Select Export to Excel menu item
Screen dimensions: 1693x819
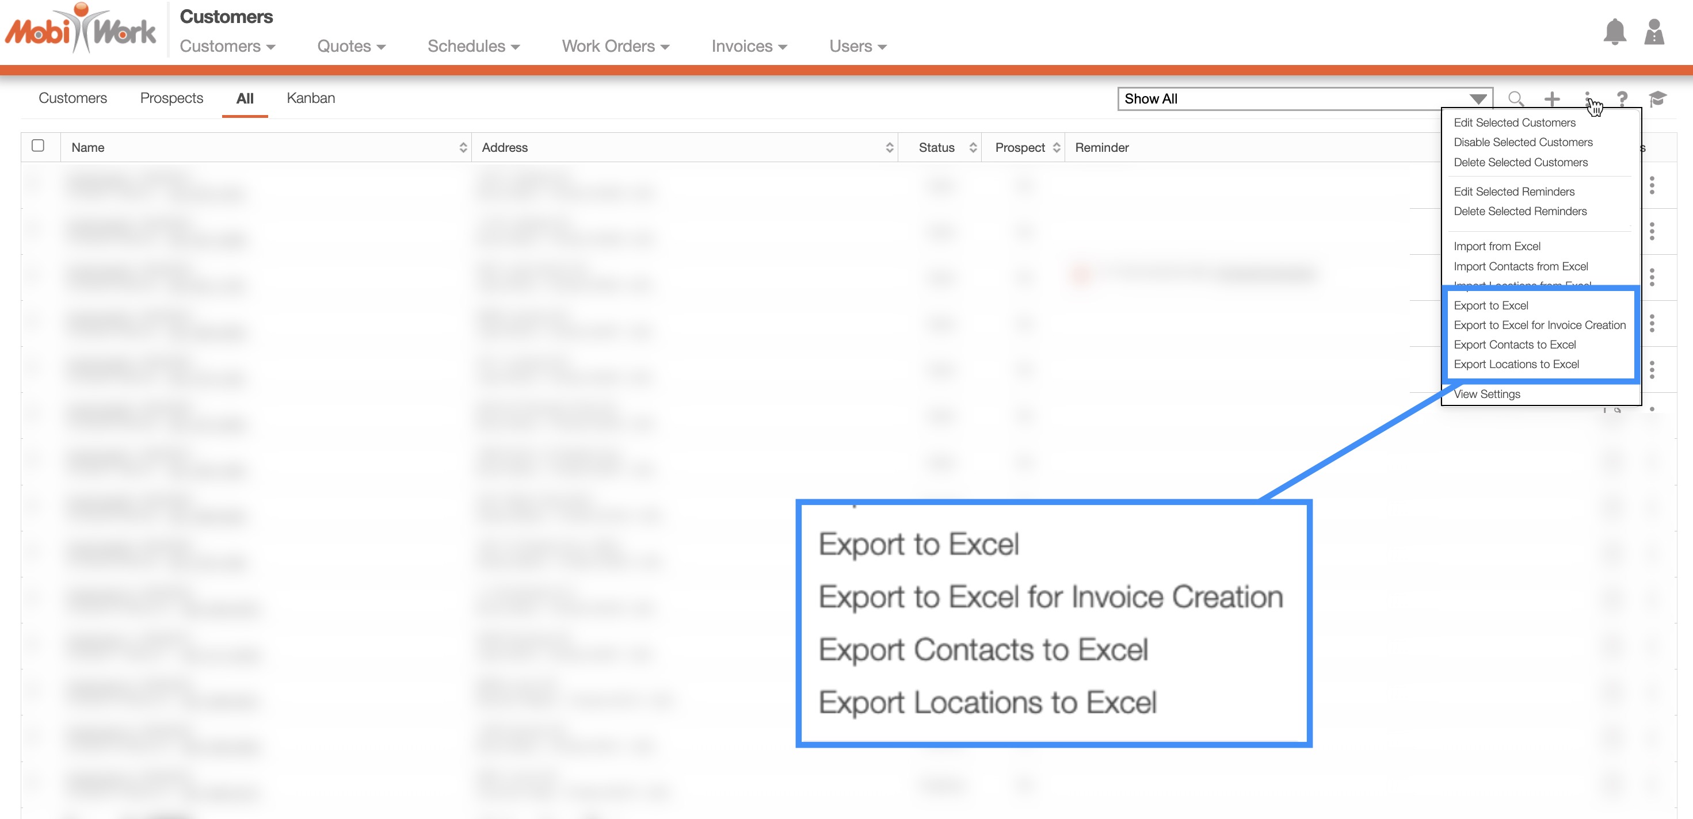(1490, 305)
